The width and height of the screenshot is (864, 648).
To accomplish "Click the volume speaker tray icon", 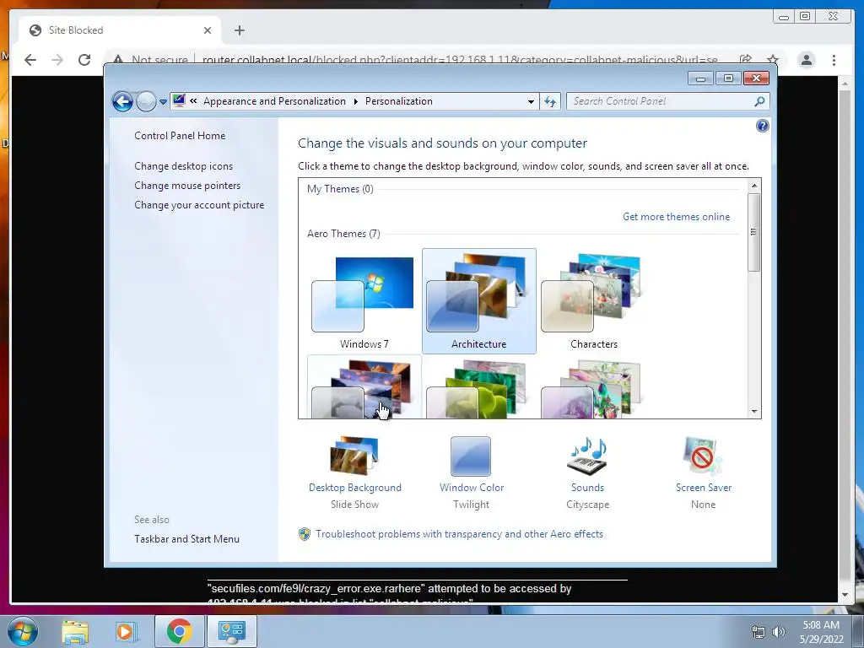I will coord(779,632).
